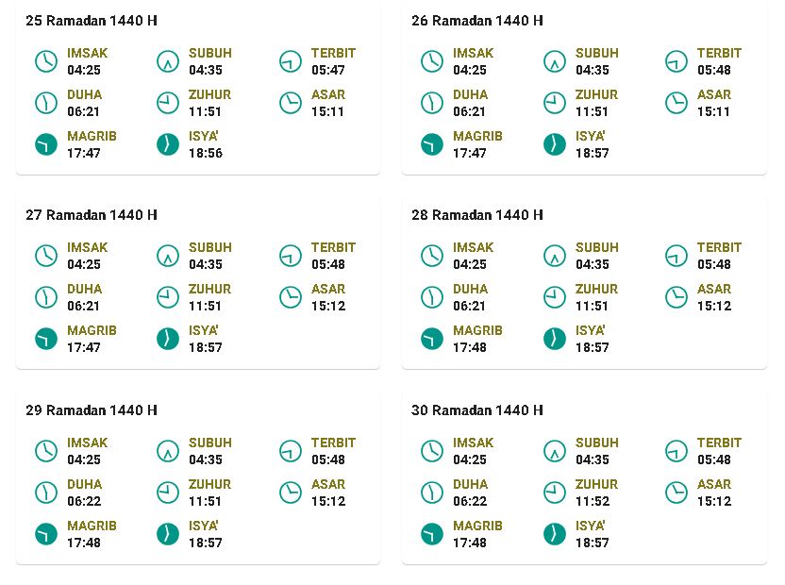This screenshot has height=585, width=785.
Task: Click Terbit time 05:47 on 25 Ramadan
Action: (x=328, y=70)
